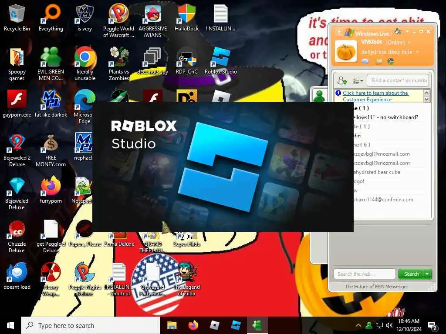Open the notification center icon
This screenshot has height=334, width=446.
(x=432, y=326)
